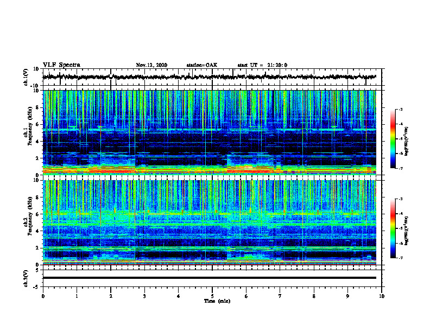Click the '-5' label on ch.2 color bar
The height and width of the screenshot is (332, 430).
coord(400,228)
